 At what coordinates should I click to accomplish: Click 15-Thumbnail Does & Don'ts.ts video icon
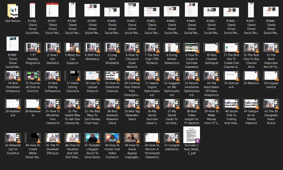click(x=33, y=76)
